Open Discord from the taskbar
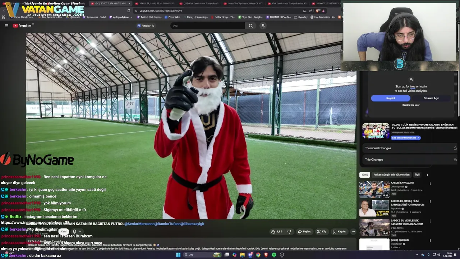This screenshot has height=259, width=460. click(250, 255)
